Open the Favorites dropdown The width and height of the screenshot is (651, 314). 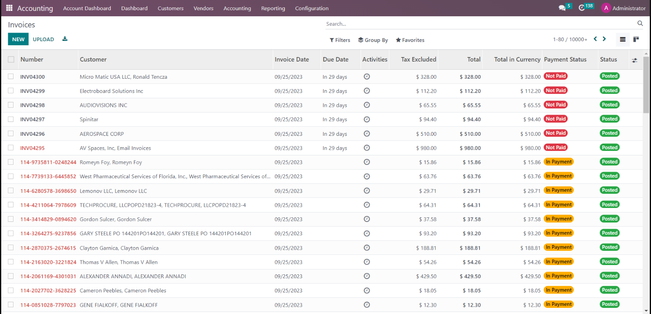[x=410, y=40]
